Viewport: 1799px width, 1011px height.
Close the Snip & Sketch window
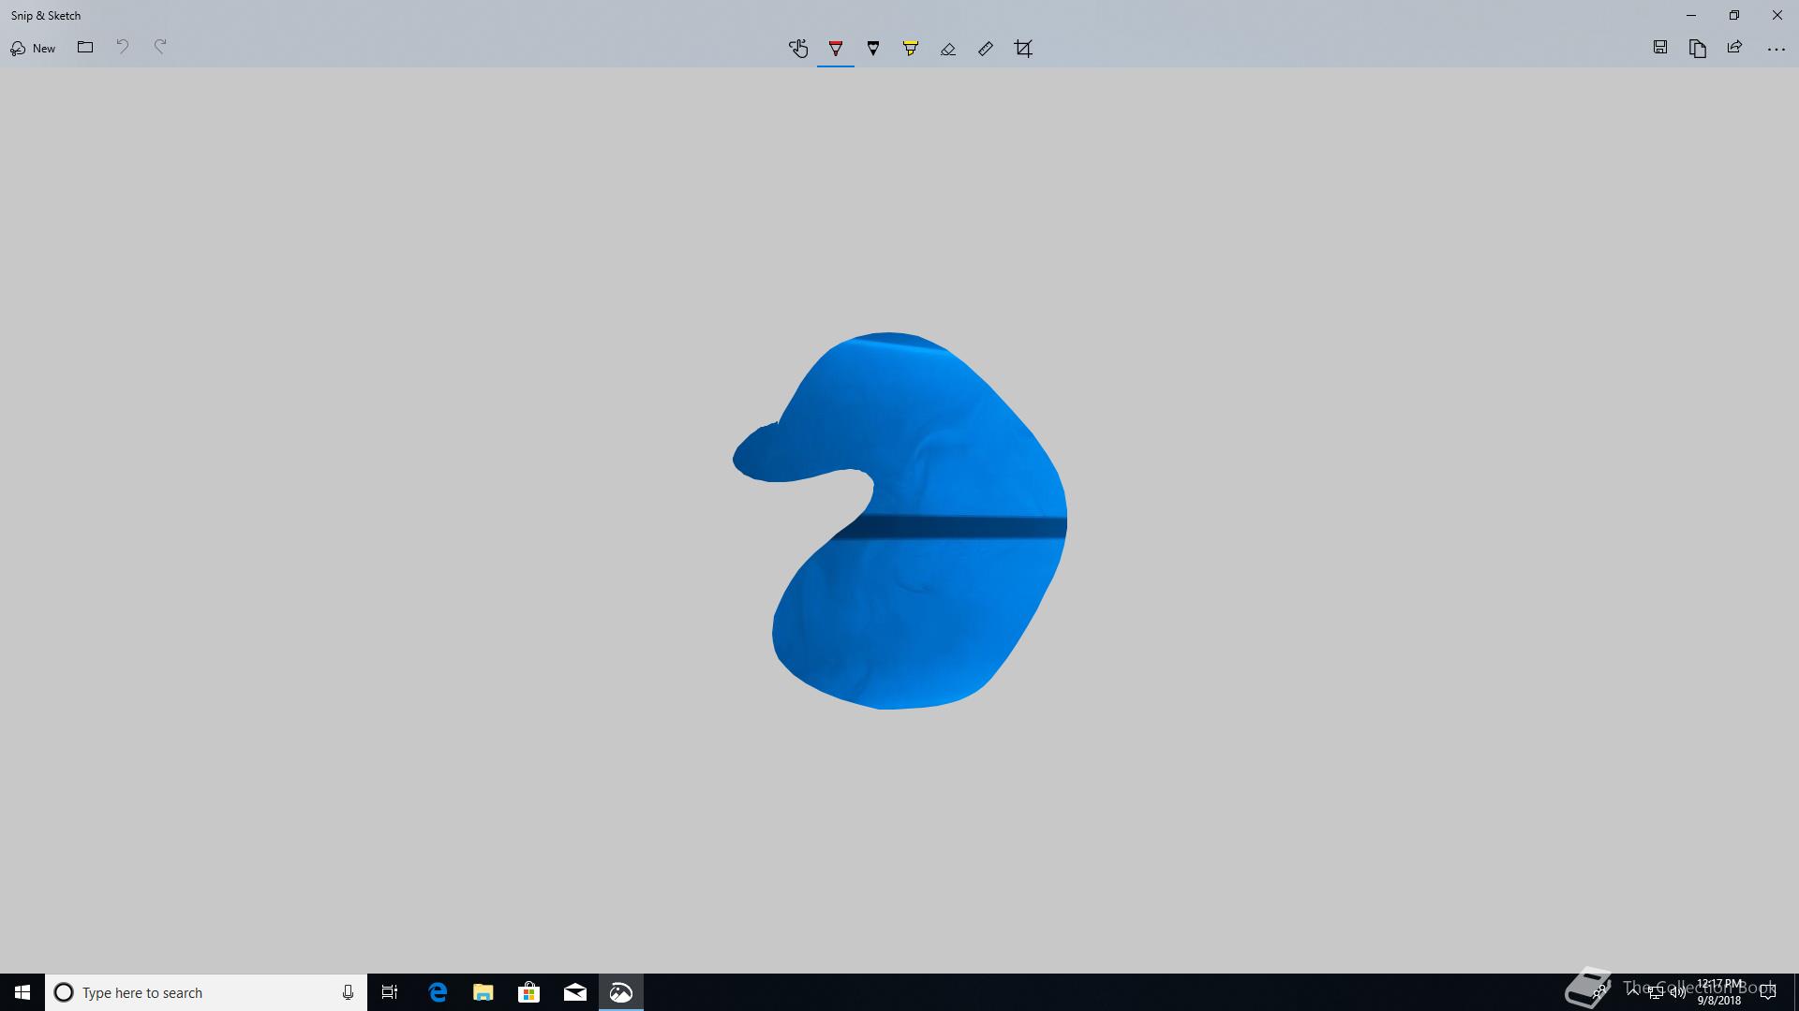point(1777,15)
